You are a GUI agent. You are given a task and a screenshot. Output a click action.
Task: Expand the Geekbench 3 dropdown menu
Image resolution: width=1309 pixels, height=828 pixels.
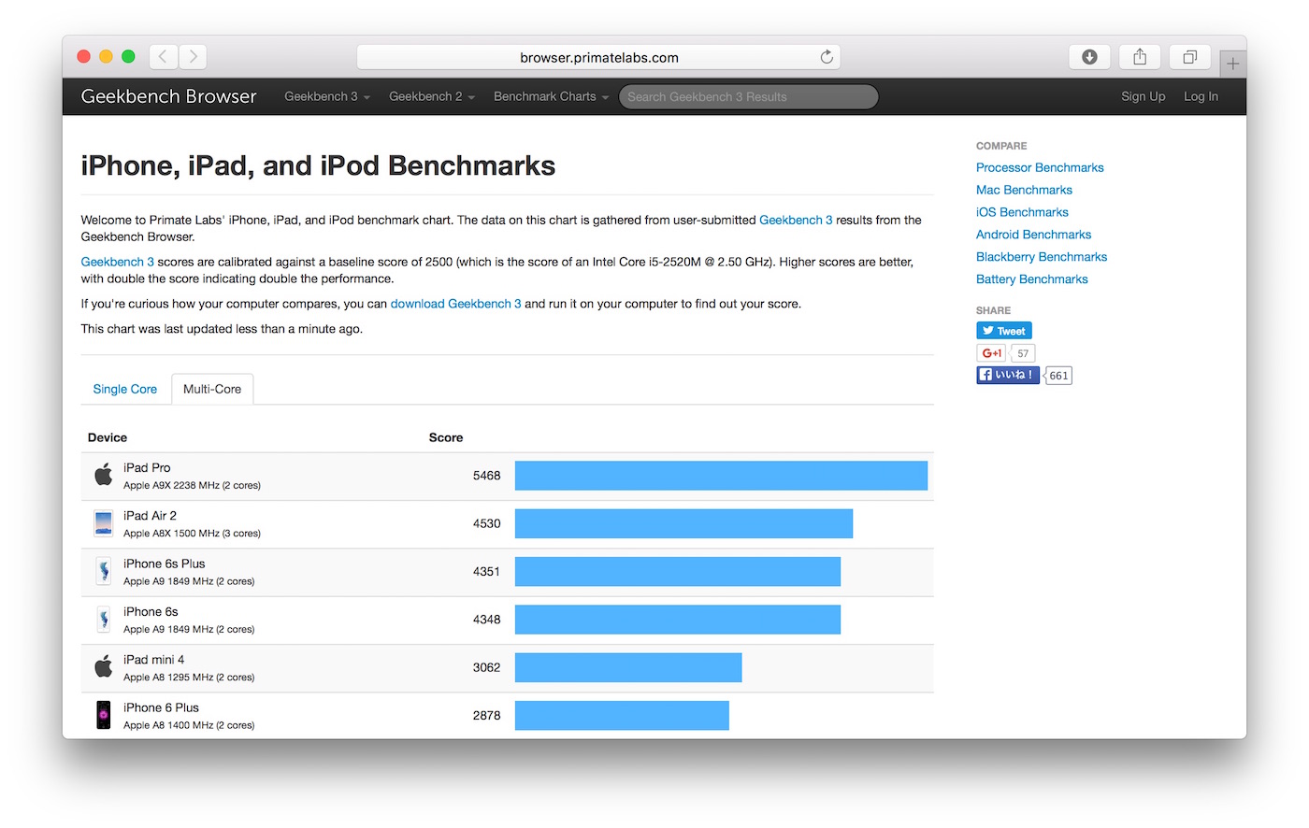click(x=327, y=96)
